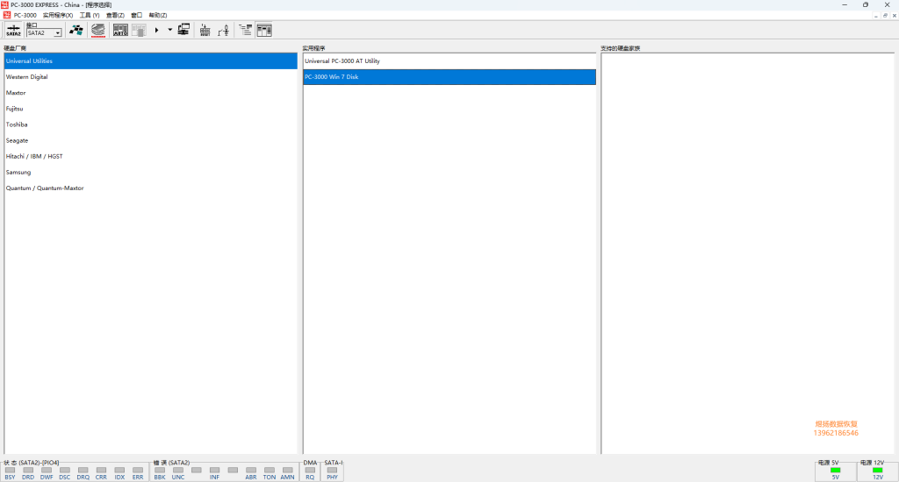899x482 pixels.
Task: Click the tree list view icon
Action: (246, 31)
